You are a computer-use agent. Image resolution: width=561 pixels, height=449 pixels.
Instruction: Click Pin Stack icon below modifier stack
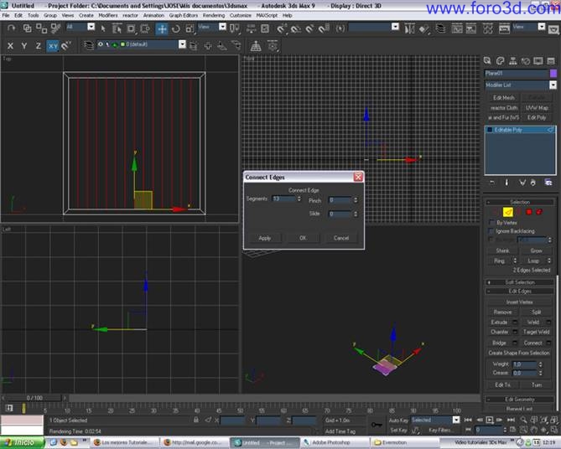pos(492,183)
